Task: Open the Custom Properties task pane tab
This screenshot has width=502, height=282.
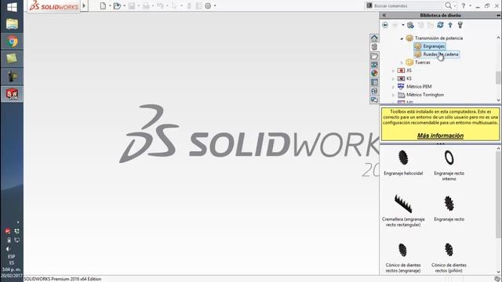Action: [x=374, y=82]
